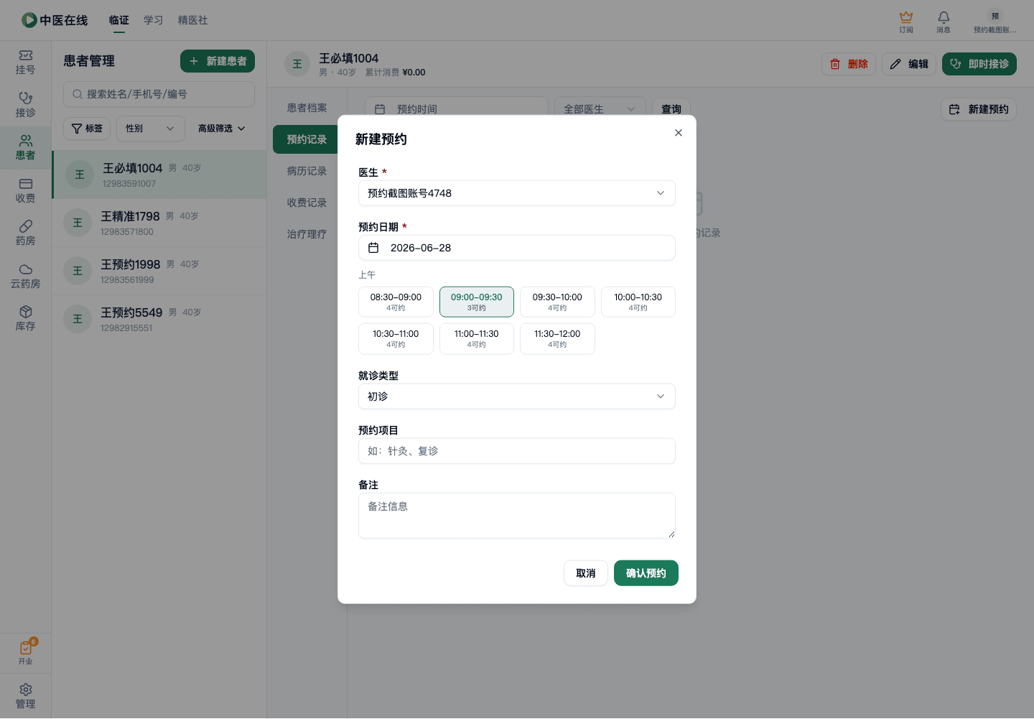Click the 中医在线 logo
Image resolution: width=1034 pixels, height=719 pixels.
point(55,20)
